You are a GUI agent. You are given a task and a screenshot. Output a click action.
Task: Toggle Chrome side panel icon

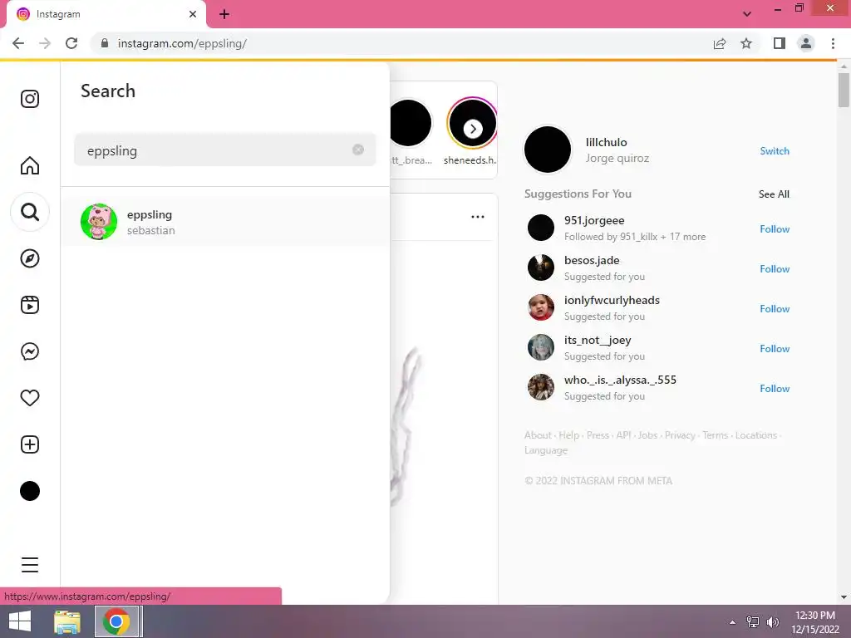(x=780, y=43)
